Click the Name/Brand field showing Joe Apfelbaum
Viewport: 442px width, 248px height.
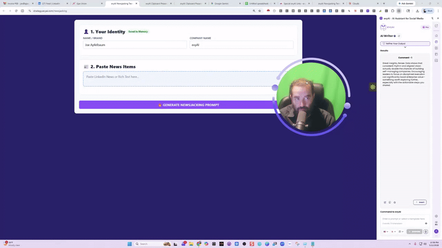point(134,45)
